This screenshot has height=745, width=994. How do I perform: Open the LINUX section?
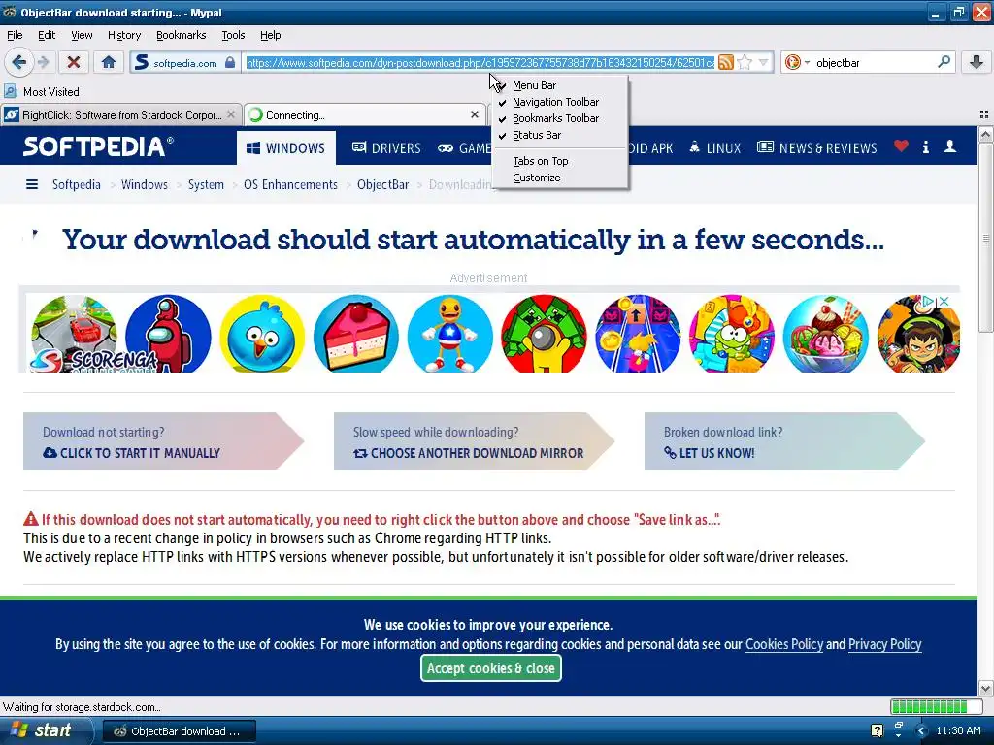[714, 148]
